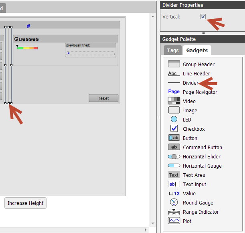The image size is (245, 233).
Task: Click the canvas scrollbar down arrow
Action: [153, 223]
